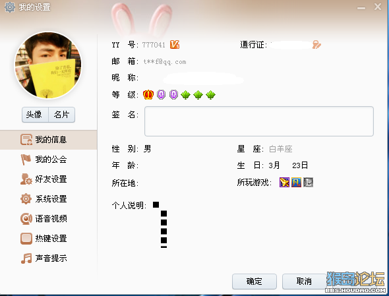Click the gray third played-game icon
The image size is (389, 296).
click(x=308, y=183)
